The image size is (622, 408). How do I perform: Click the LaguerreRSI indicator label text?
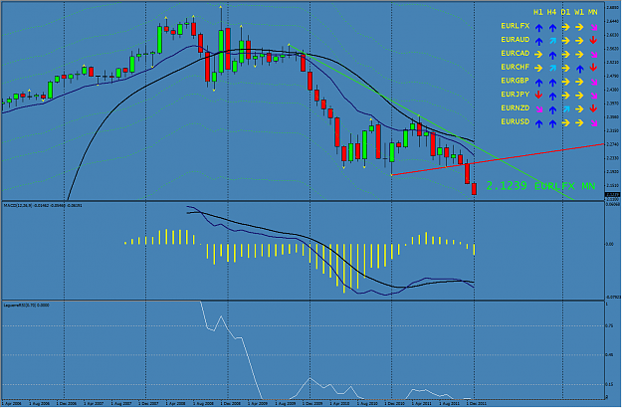pos(26,305)
